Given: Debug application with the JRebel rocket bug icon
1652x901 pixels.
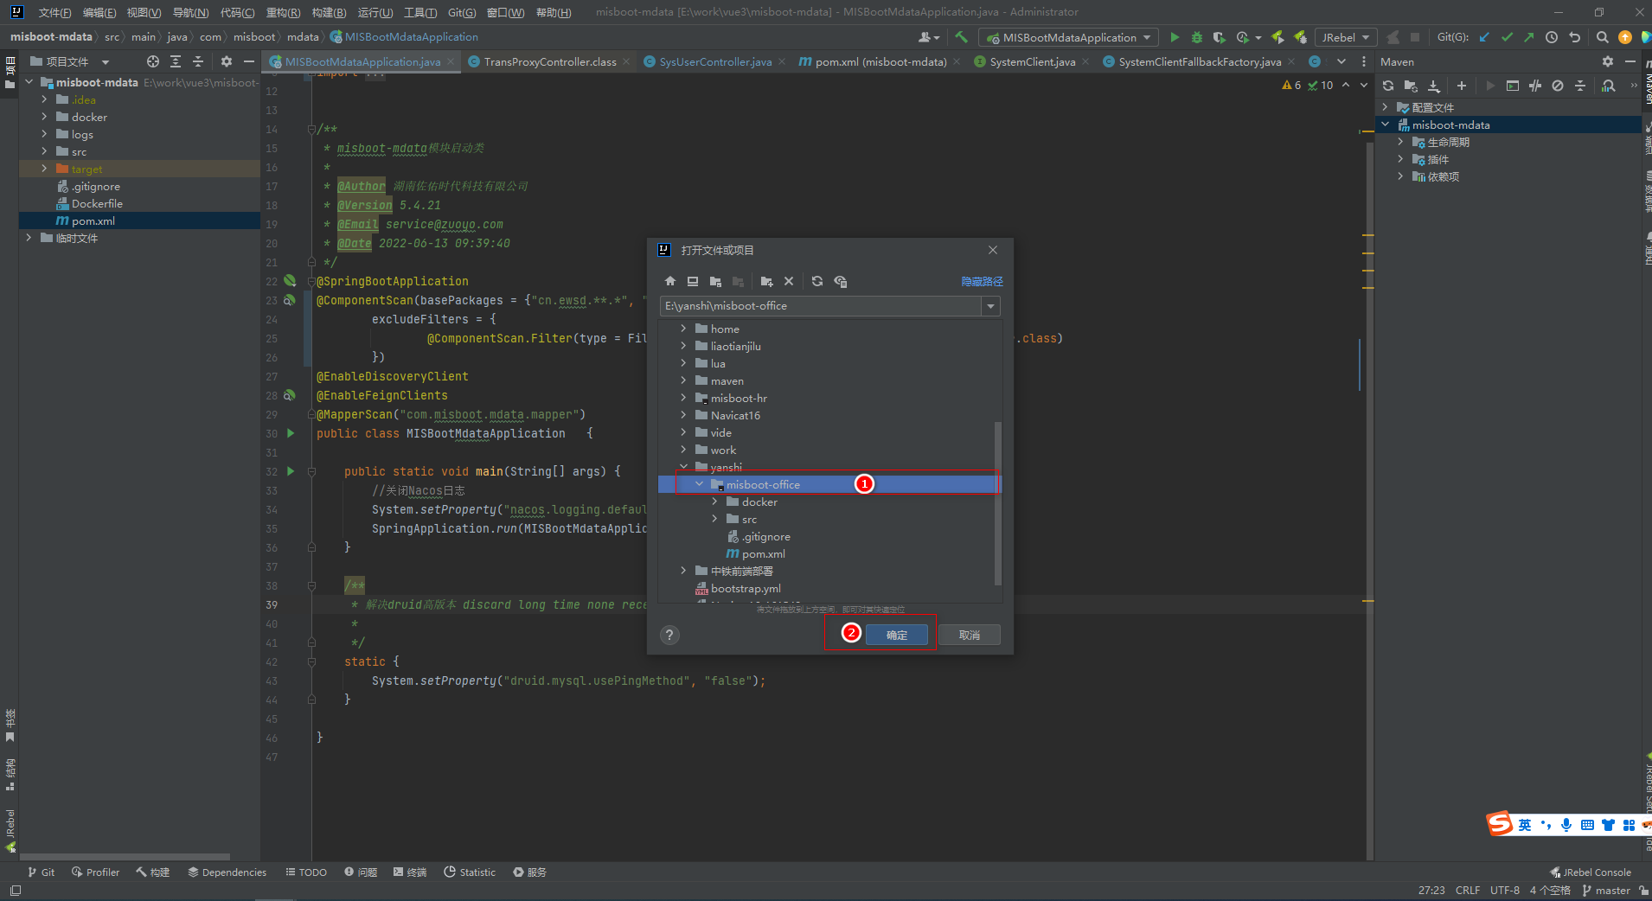Looking at the screenshot, I should (1300, 37).
